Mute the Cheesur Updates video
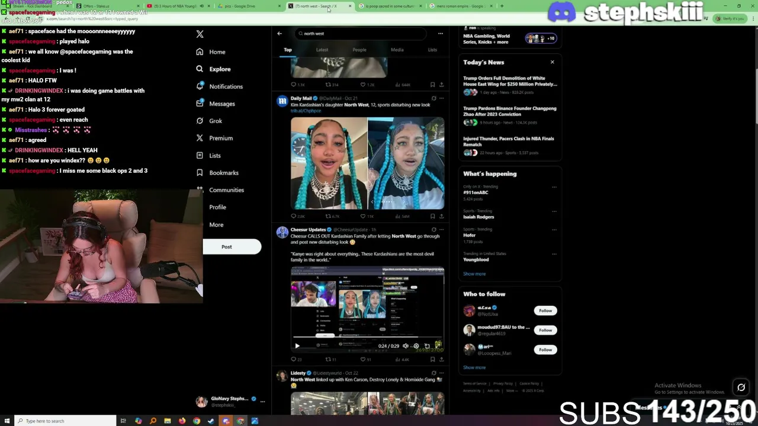Screen dimensions: 758x426 pos(406,346)
